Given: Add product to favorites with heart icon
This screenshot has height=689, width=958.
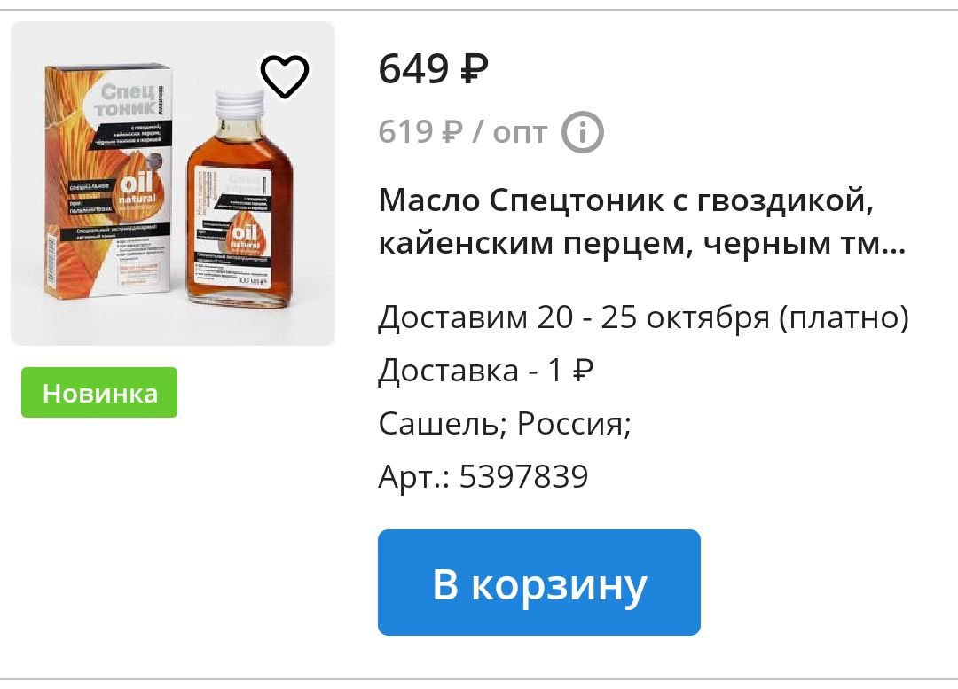Looking at the screenshot, I should pyautogui.click(x=285, y=76).
